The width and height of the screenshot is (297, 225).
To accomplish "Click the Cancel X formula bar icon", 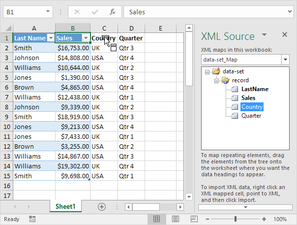I will pos(77,11).
